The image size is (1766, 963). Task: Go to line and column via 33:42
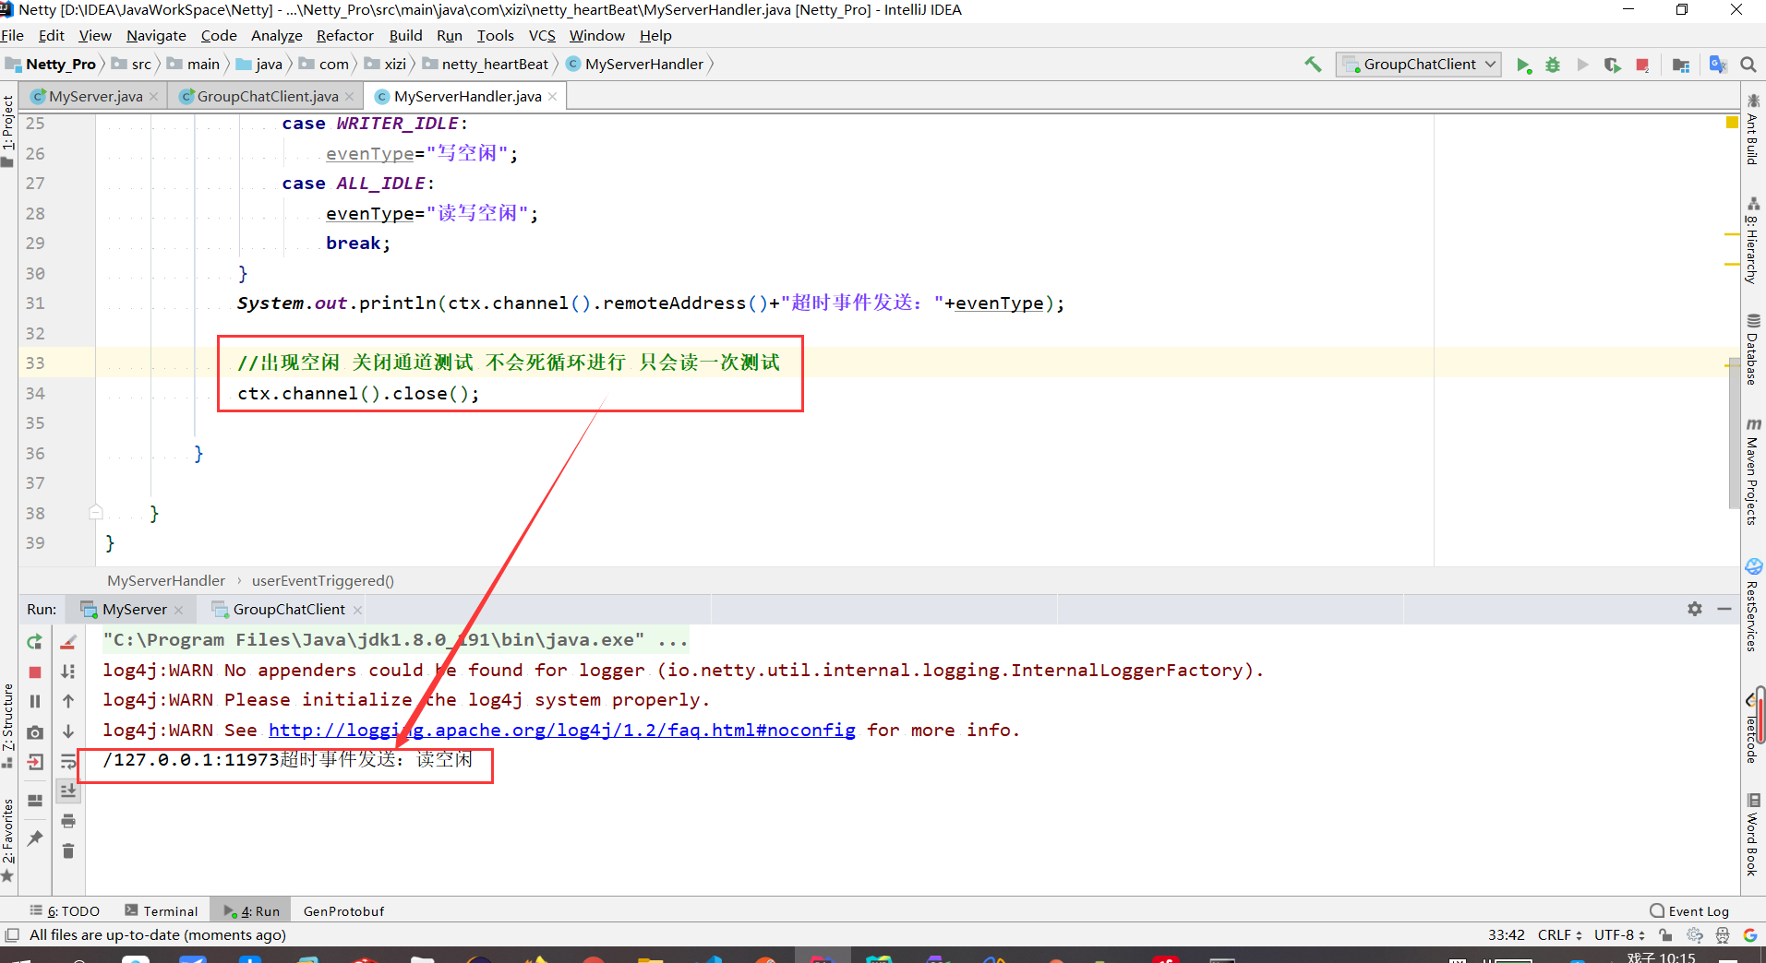pos(1507,935)
